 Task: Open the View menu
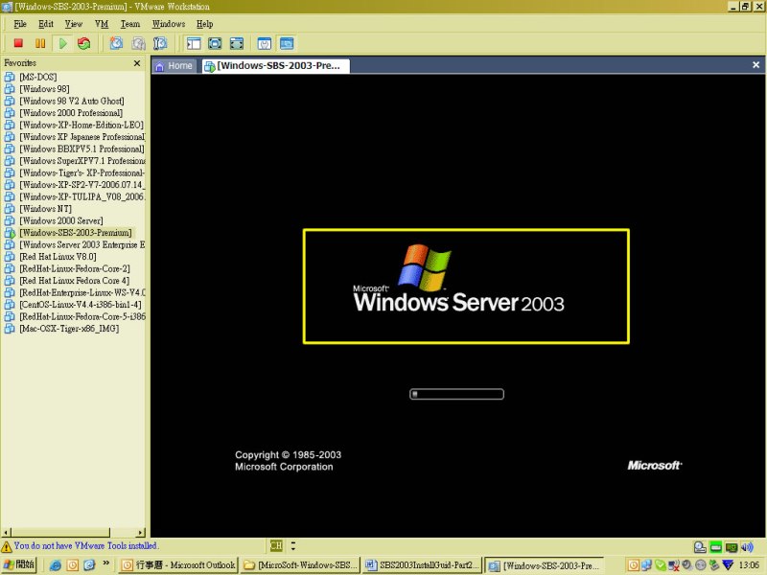point(74,24)
